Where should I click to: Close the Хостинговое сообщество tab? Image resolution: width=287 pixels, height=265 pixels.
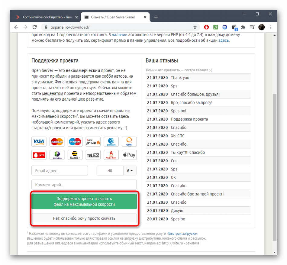tap(76, 17)
